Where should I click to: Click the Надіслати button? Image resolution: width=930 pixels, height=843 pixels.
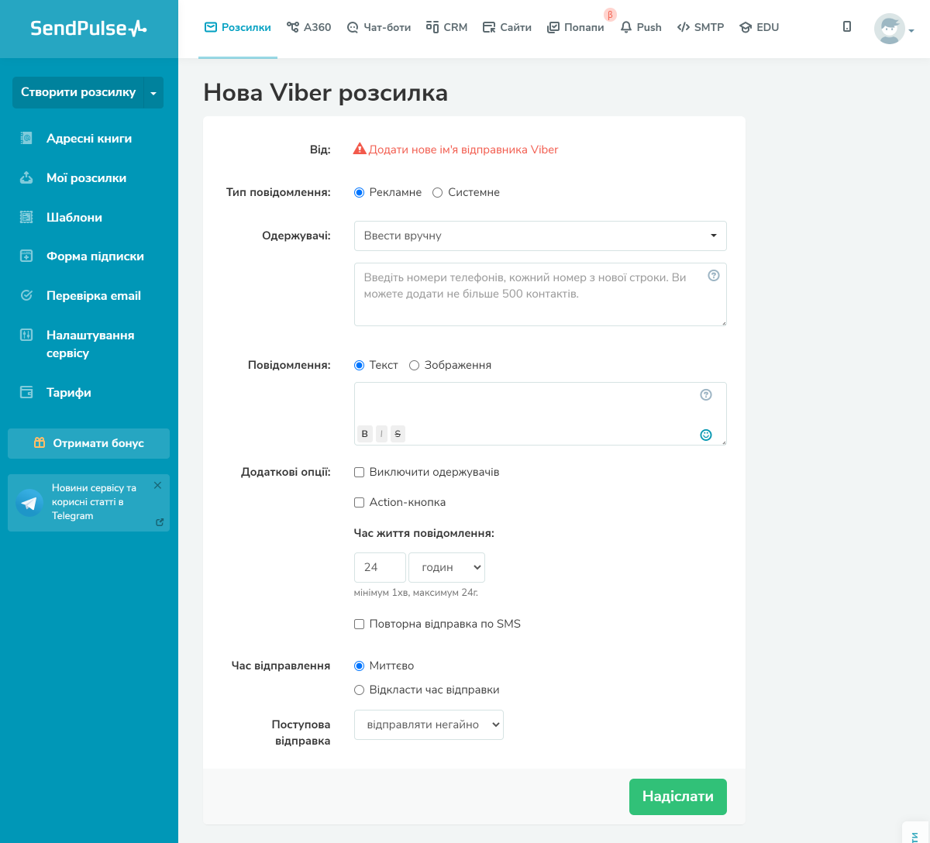pos(678,797)
